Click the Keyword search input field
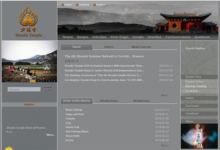The width and height of the screenshot is (220, 150). click(24, 89)
